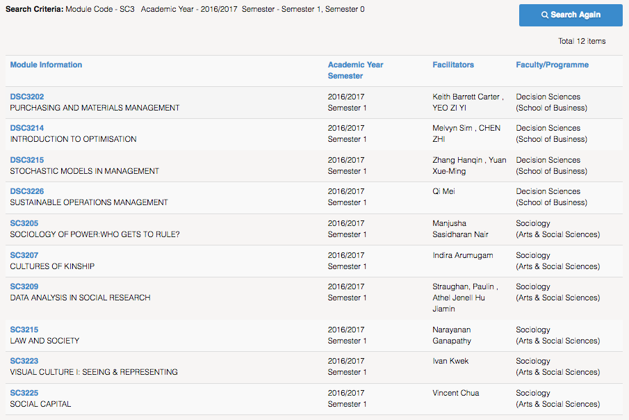The width and height of the screenshot is (629, 420).
Task: Open SC3215 Law and Society link
Action: point(24,329)
